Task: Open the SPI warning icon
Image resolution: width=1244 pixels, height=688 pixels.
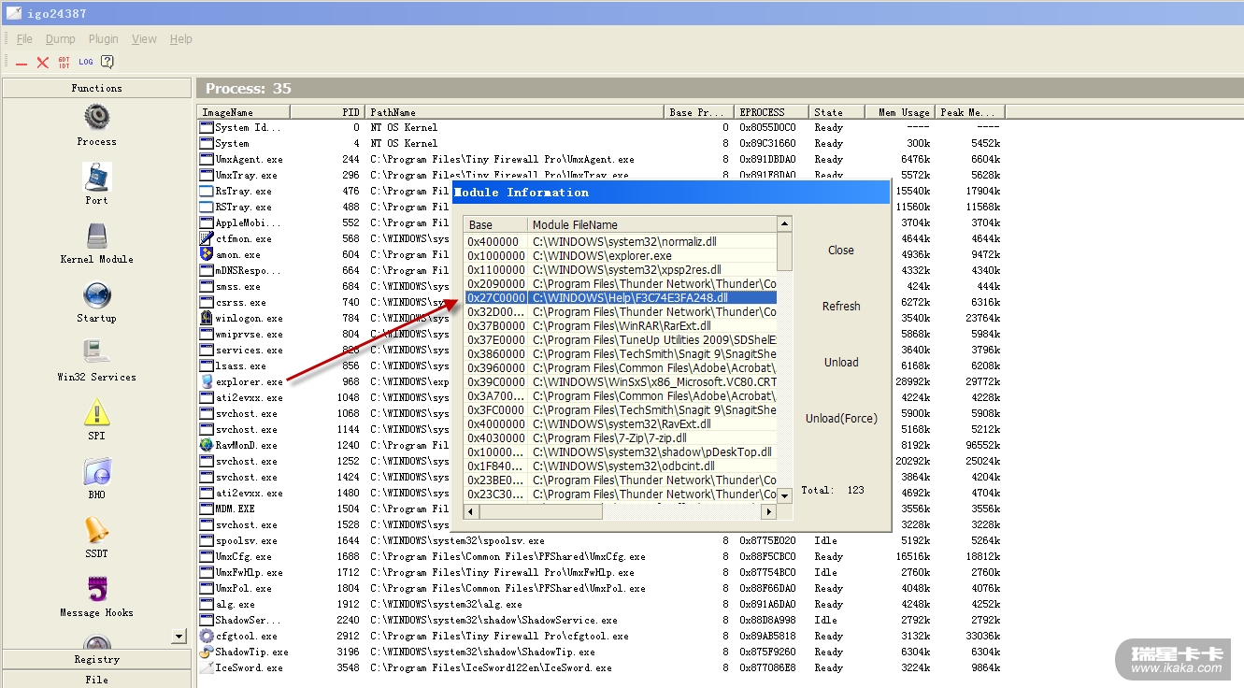Action: [97, 413]
